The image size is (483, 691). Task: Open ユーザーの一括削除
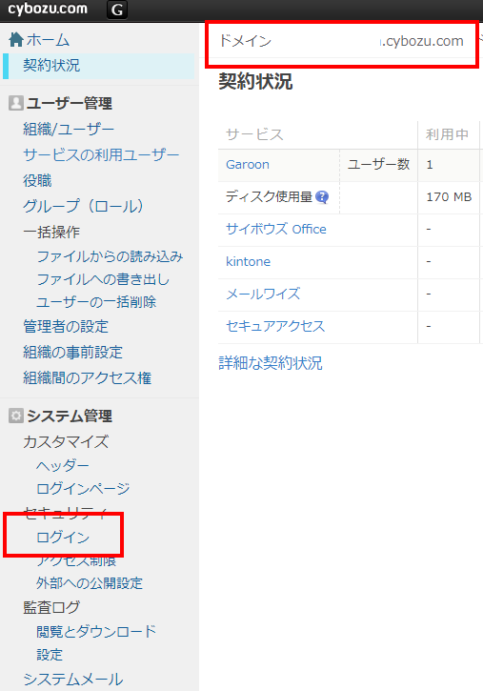pyautogui.click(x=96, y=302)
